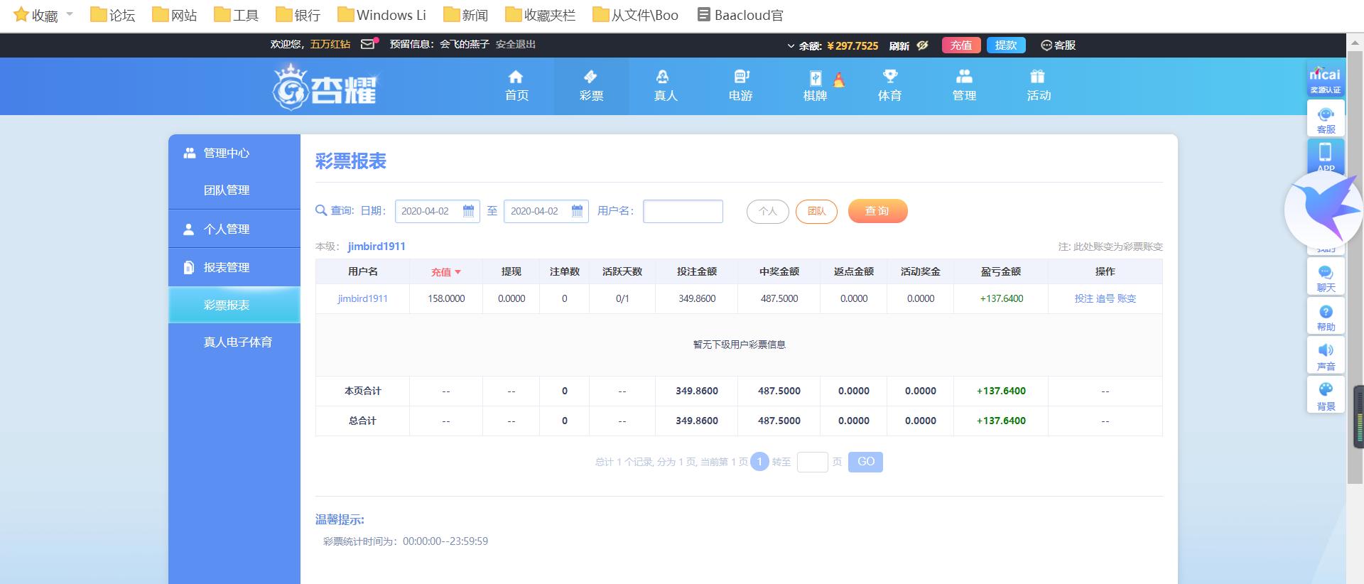Open the end date calendar picker icon
1364x584 pixels.
[577, 211]
